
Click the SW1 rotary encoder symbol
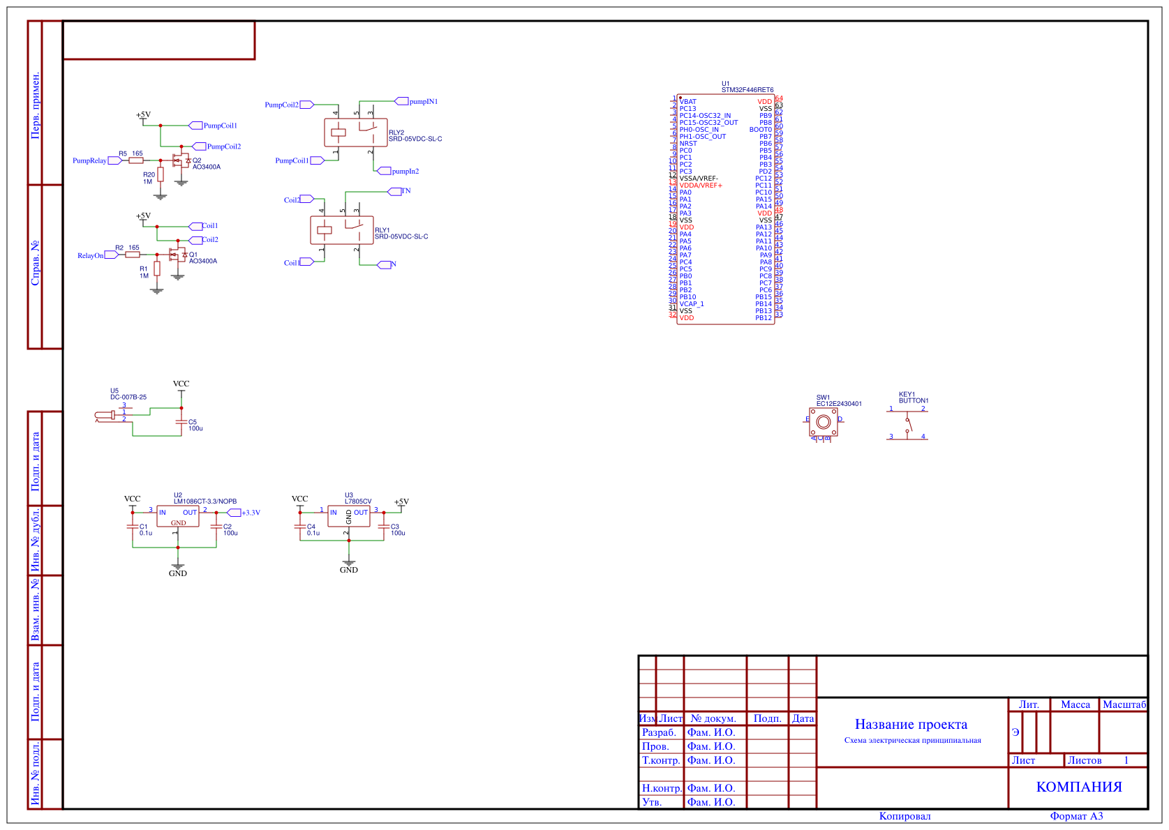824,422
